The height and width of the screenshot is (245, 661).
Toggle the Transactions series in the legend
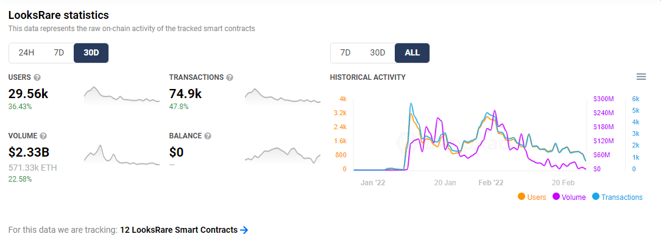point(622,197)
